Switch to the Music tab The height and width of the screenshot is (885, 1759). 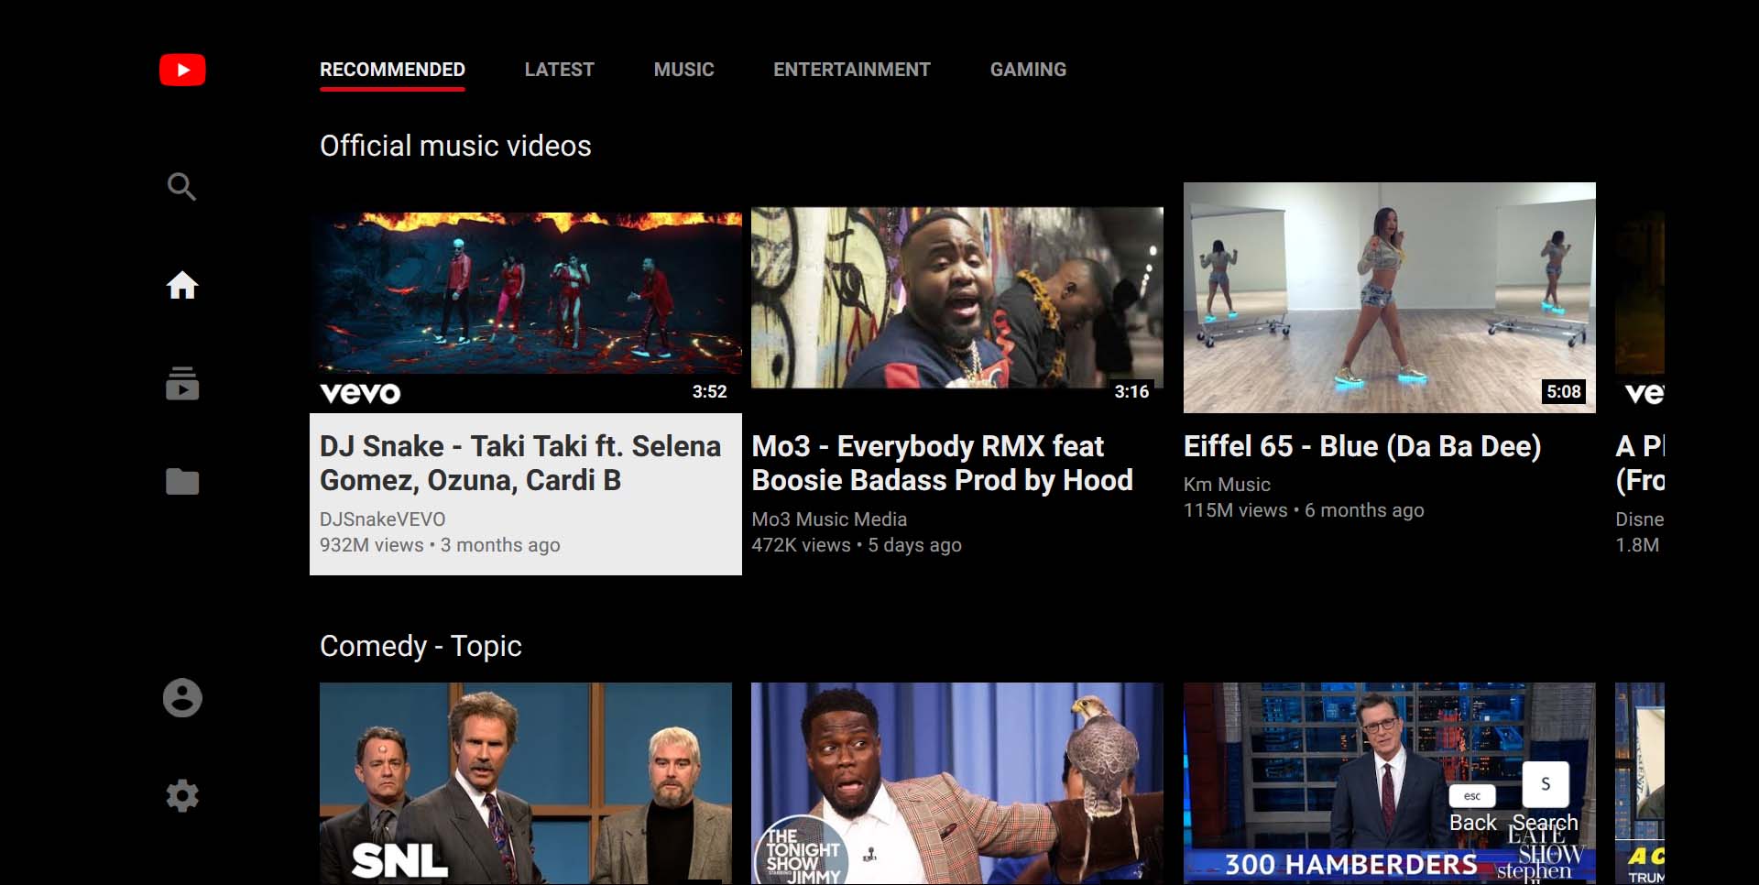tap(683, 69)
